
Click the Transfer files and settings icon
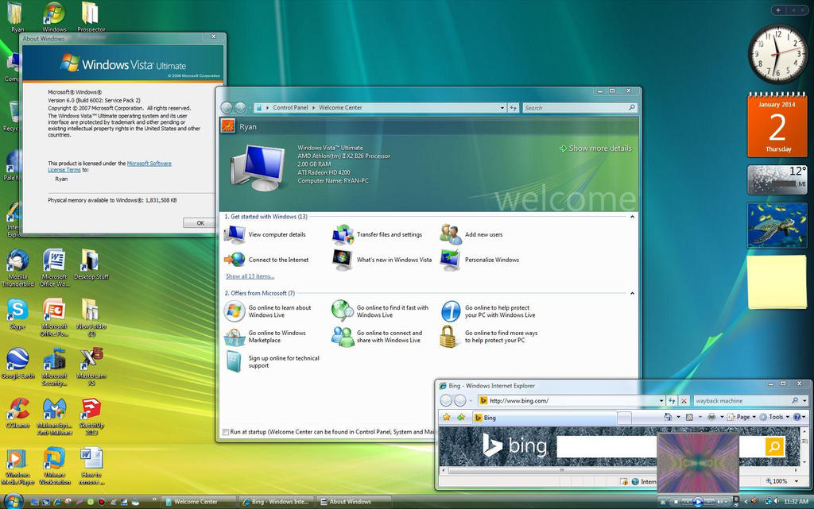pos(343,235)
